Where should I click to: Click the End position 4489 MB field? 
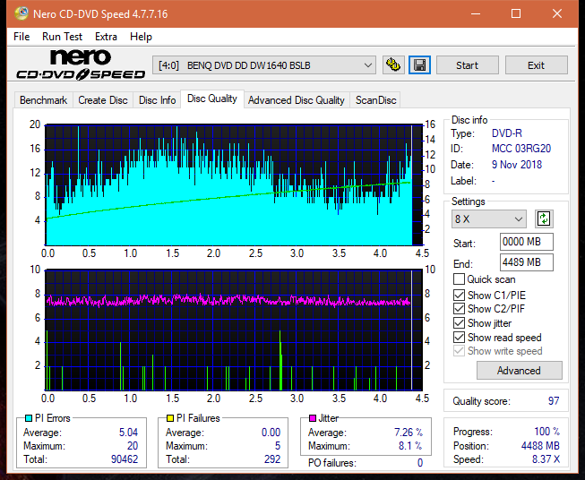(526, 262)
